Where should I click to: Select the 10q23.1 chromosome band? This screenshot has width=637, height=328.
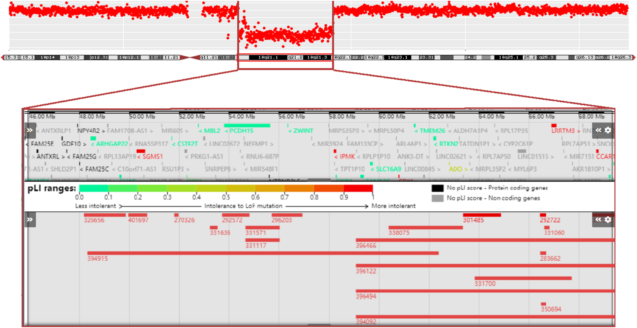397,57
